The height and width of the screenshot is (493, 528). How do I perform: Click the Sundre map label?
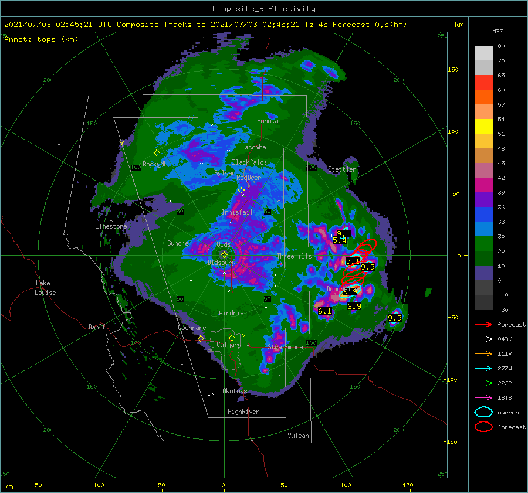tap(178, 243)
